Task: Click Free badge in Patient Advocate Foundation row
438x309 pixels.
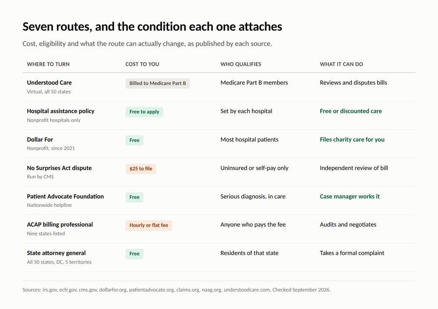Action: click(134, 197)
